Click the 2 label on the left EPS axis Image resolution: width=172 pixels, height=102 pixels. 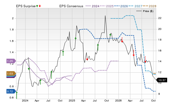pyautogui.click(x=13, y=18)
